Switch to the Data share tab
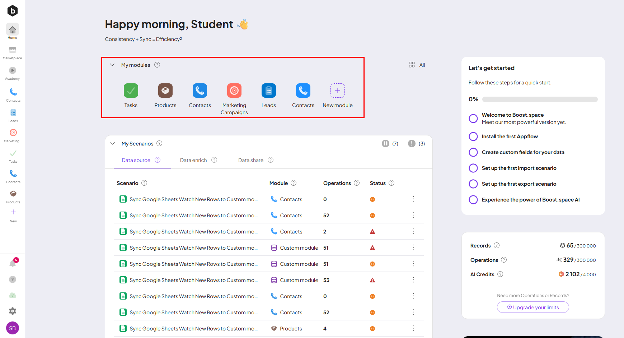 tap(251, 160)
